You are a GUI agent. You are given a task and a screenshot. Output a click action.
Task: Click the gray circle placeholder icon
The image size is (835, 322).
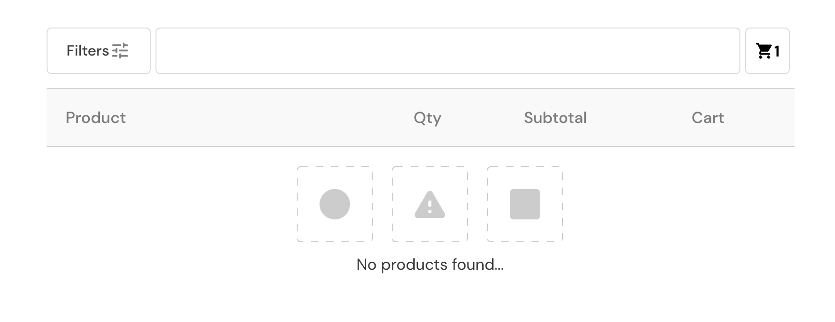point(335,204)
